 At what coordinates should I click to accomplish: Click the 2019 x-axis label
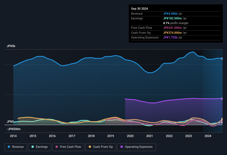pyautogui.click(x=111, y=136)
